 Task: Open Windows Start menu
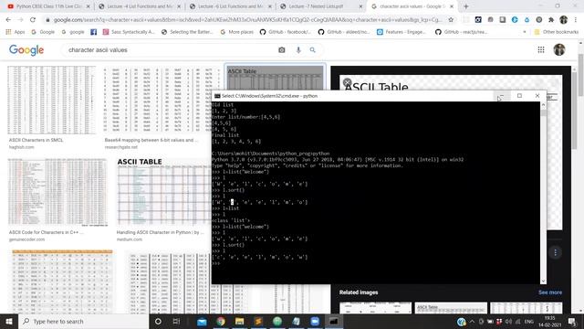[9, 321]
